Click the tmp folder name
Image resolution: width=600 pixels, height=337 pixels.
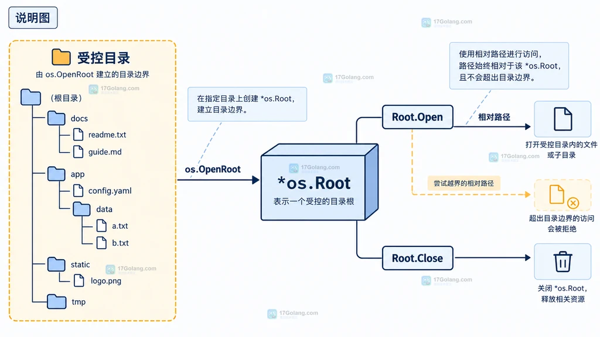79,302
